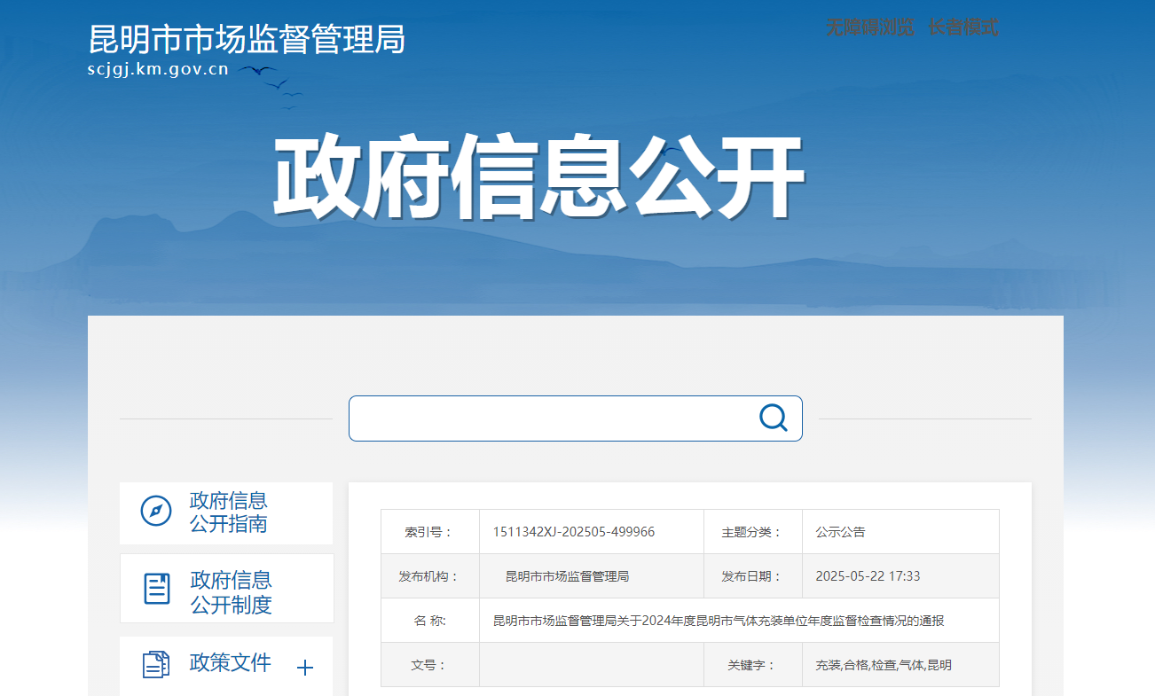Click the document icon beside 政府信息公开制度

(x=157, y=589)
